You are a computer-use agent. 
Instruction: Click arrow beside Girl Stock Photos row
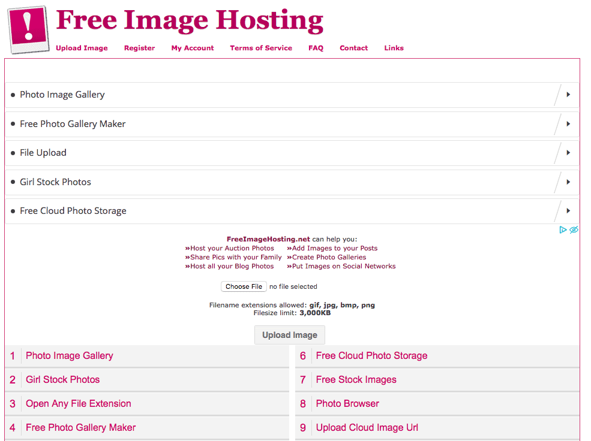coord(568,182)
